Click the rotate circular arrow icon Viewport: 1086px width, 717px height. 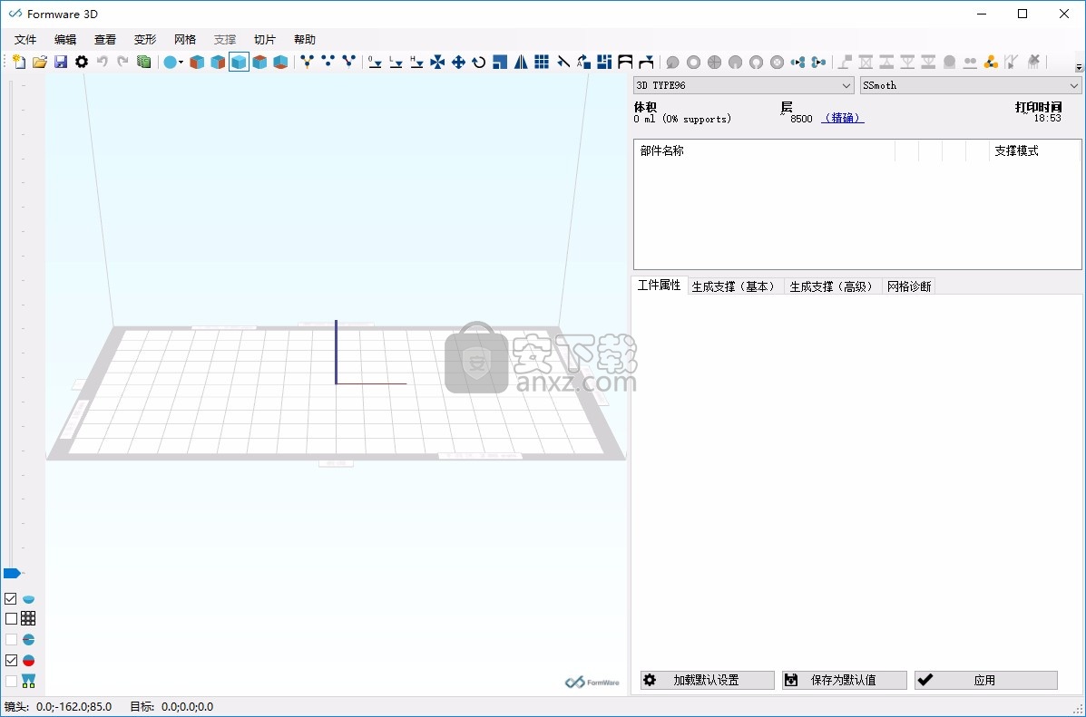(x=479, y=63)
